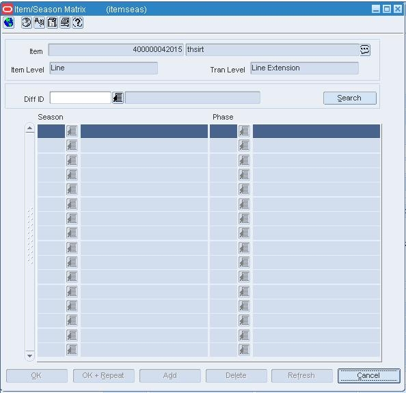Click the Item number field 400000042015

[116, 50]
